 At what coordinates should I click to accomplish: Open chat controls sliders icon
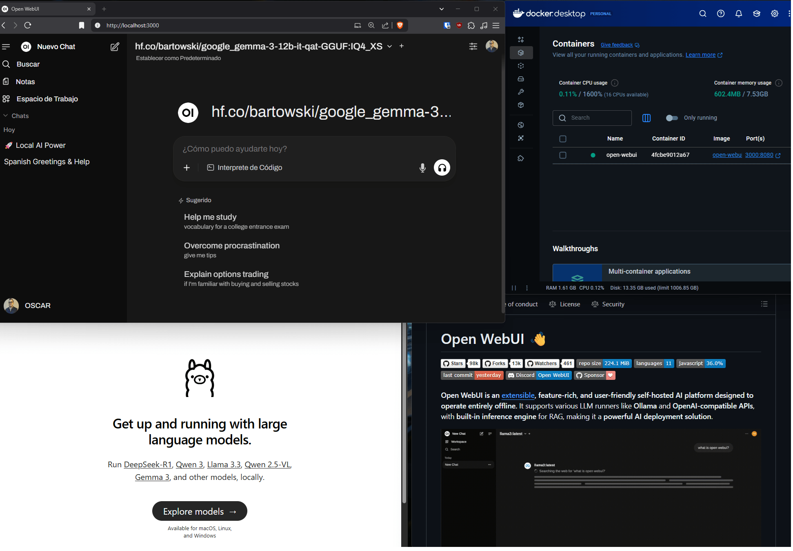[x=473, y=47]
